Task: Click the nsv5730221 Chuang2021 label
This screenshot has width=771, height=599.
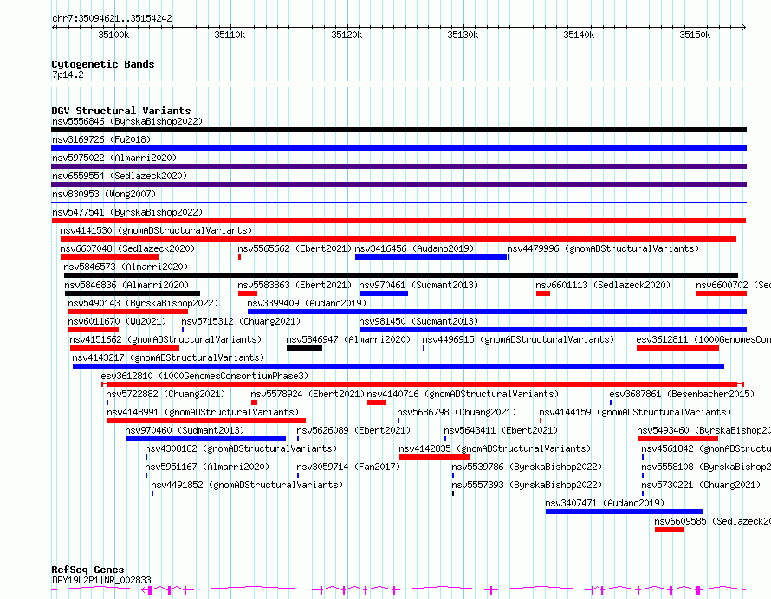Action: point(701,485)
